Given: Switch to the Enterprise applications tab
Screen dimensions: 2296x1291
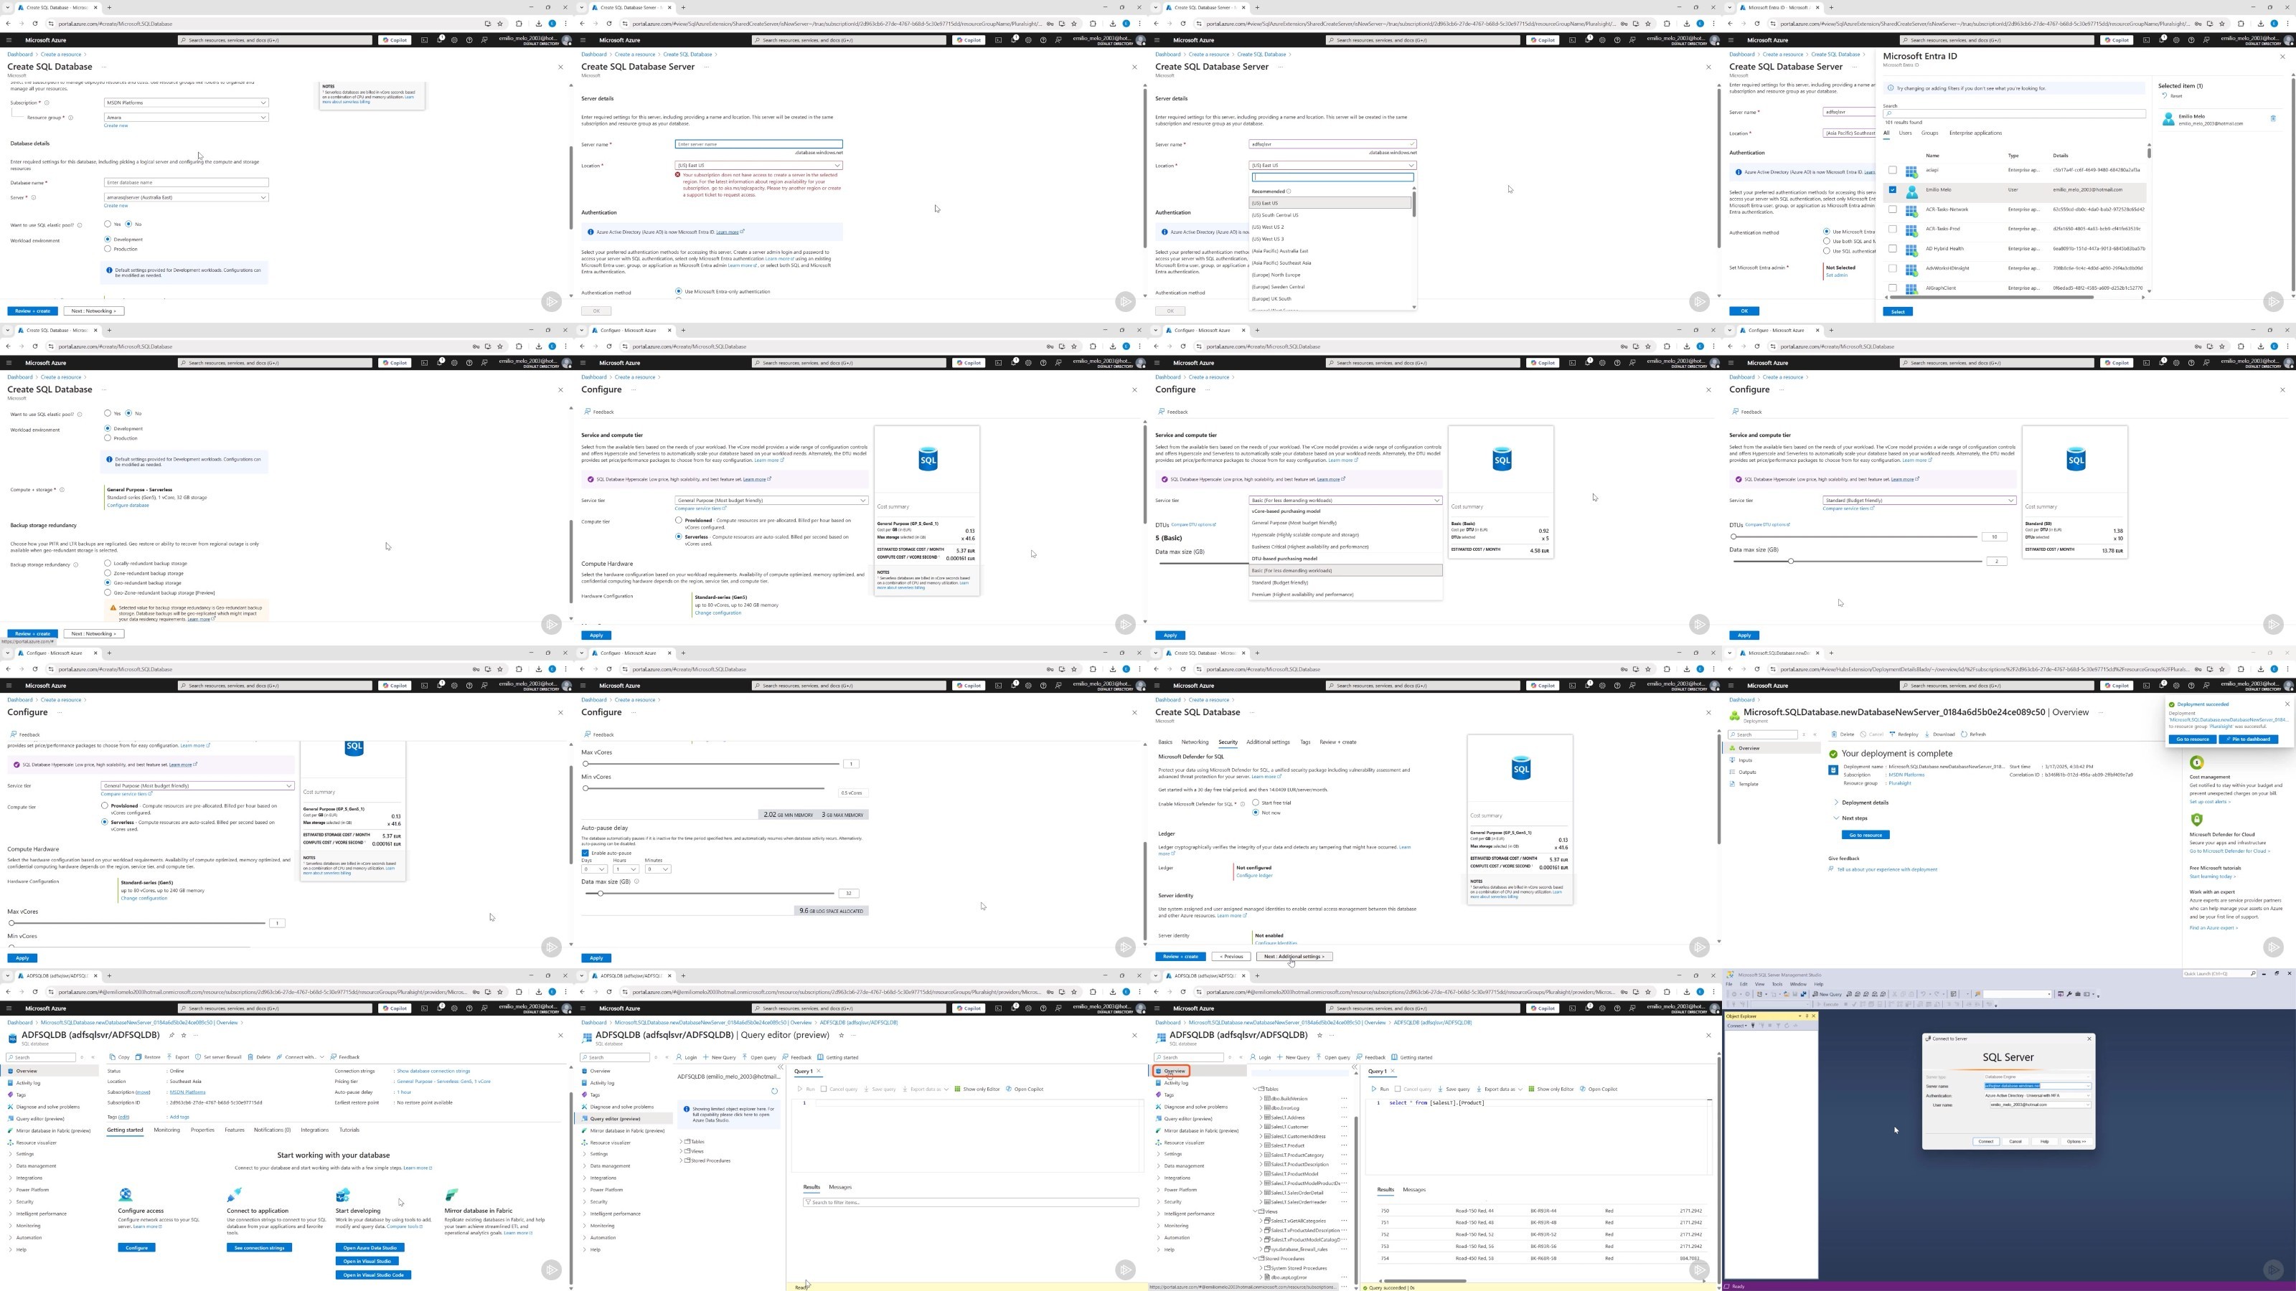Looking at the screenshot, I should (1975, 133).
